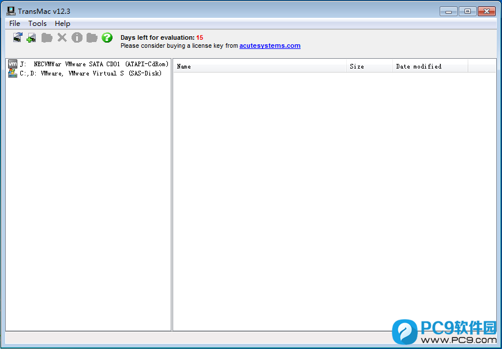Click the gray X delete toolbar icon
This screenshot has width=502, height=349.
pos(62,37)
